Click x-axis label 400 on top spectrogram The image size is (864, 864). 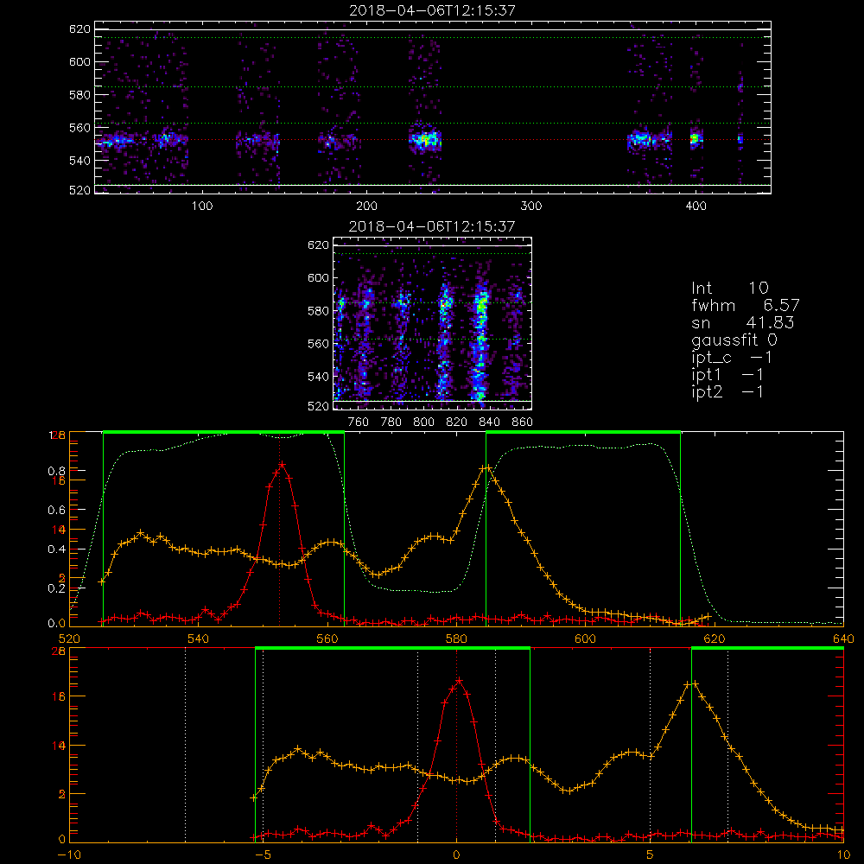point(696,206)
